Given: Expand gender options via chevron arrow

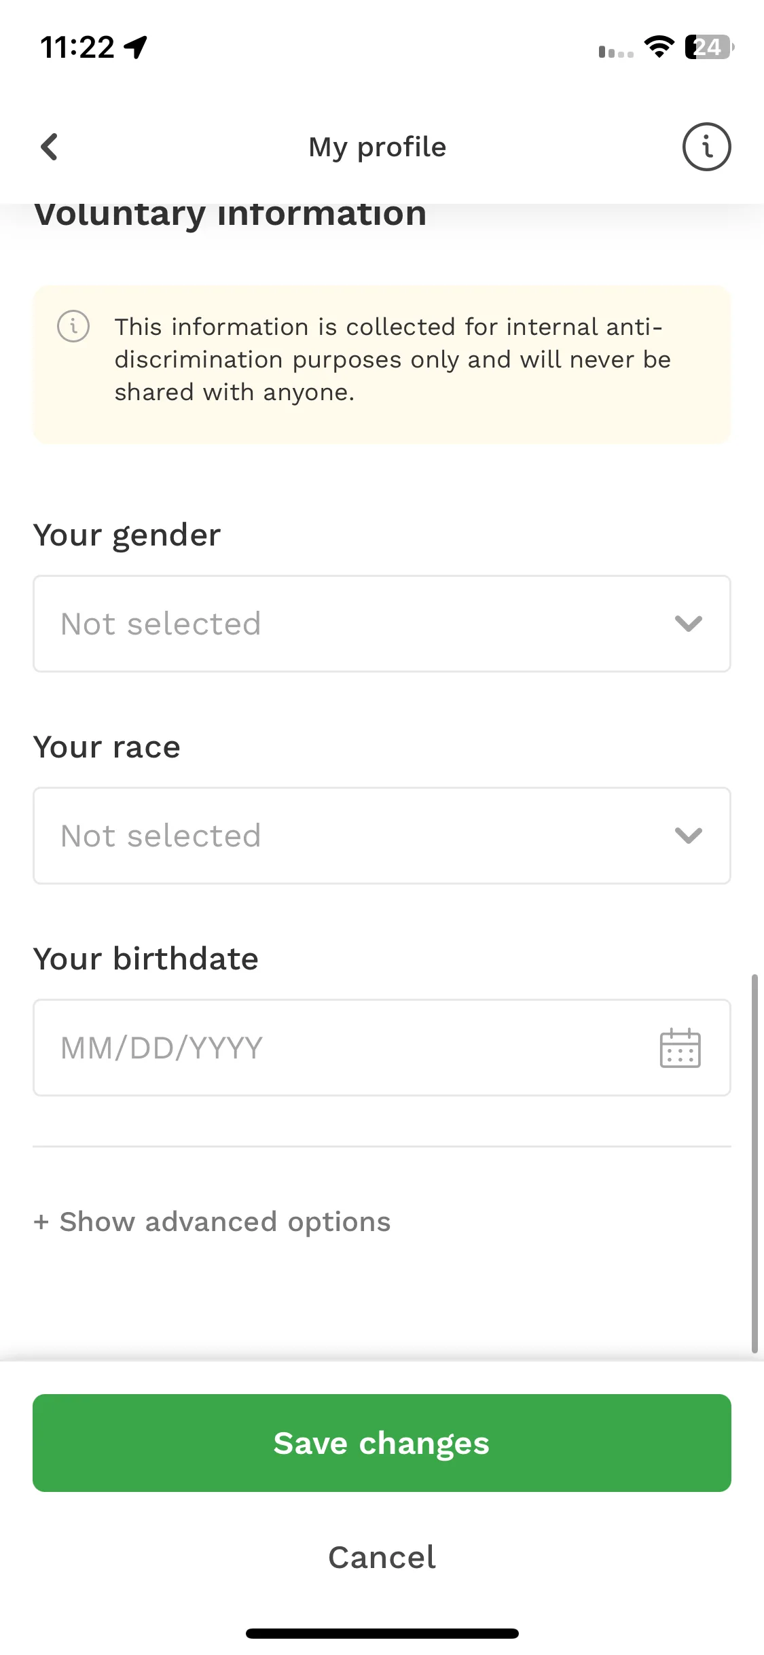Looking at the screenshot, I should (688, 624).
